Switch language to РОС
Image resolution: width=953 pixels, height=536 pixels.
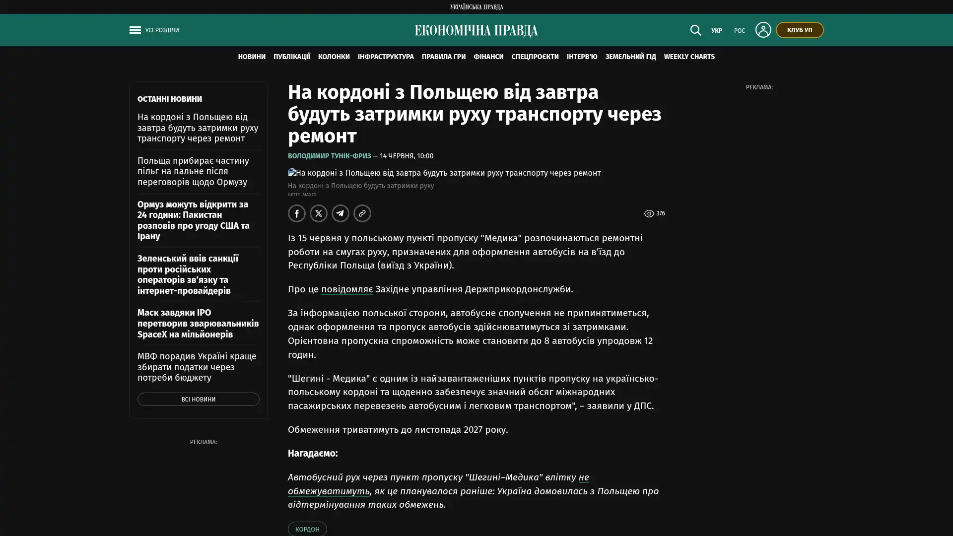pos(739,31)
